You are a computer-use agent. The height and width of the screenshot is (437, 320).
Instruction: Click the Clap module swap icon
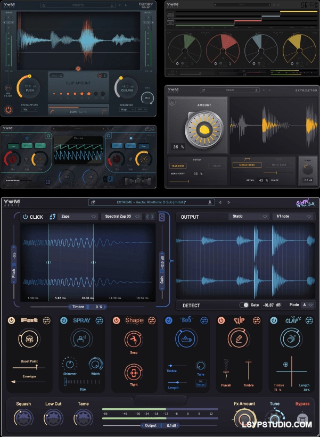tap(309, 320)
